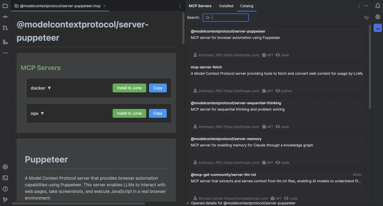Copy the npx configuration
The height and width of the screenshot is (206, 383).
pos(158,113)
